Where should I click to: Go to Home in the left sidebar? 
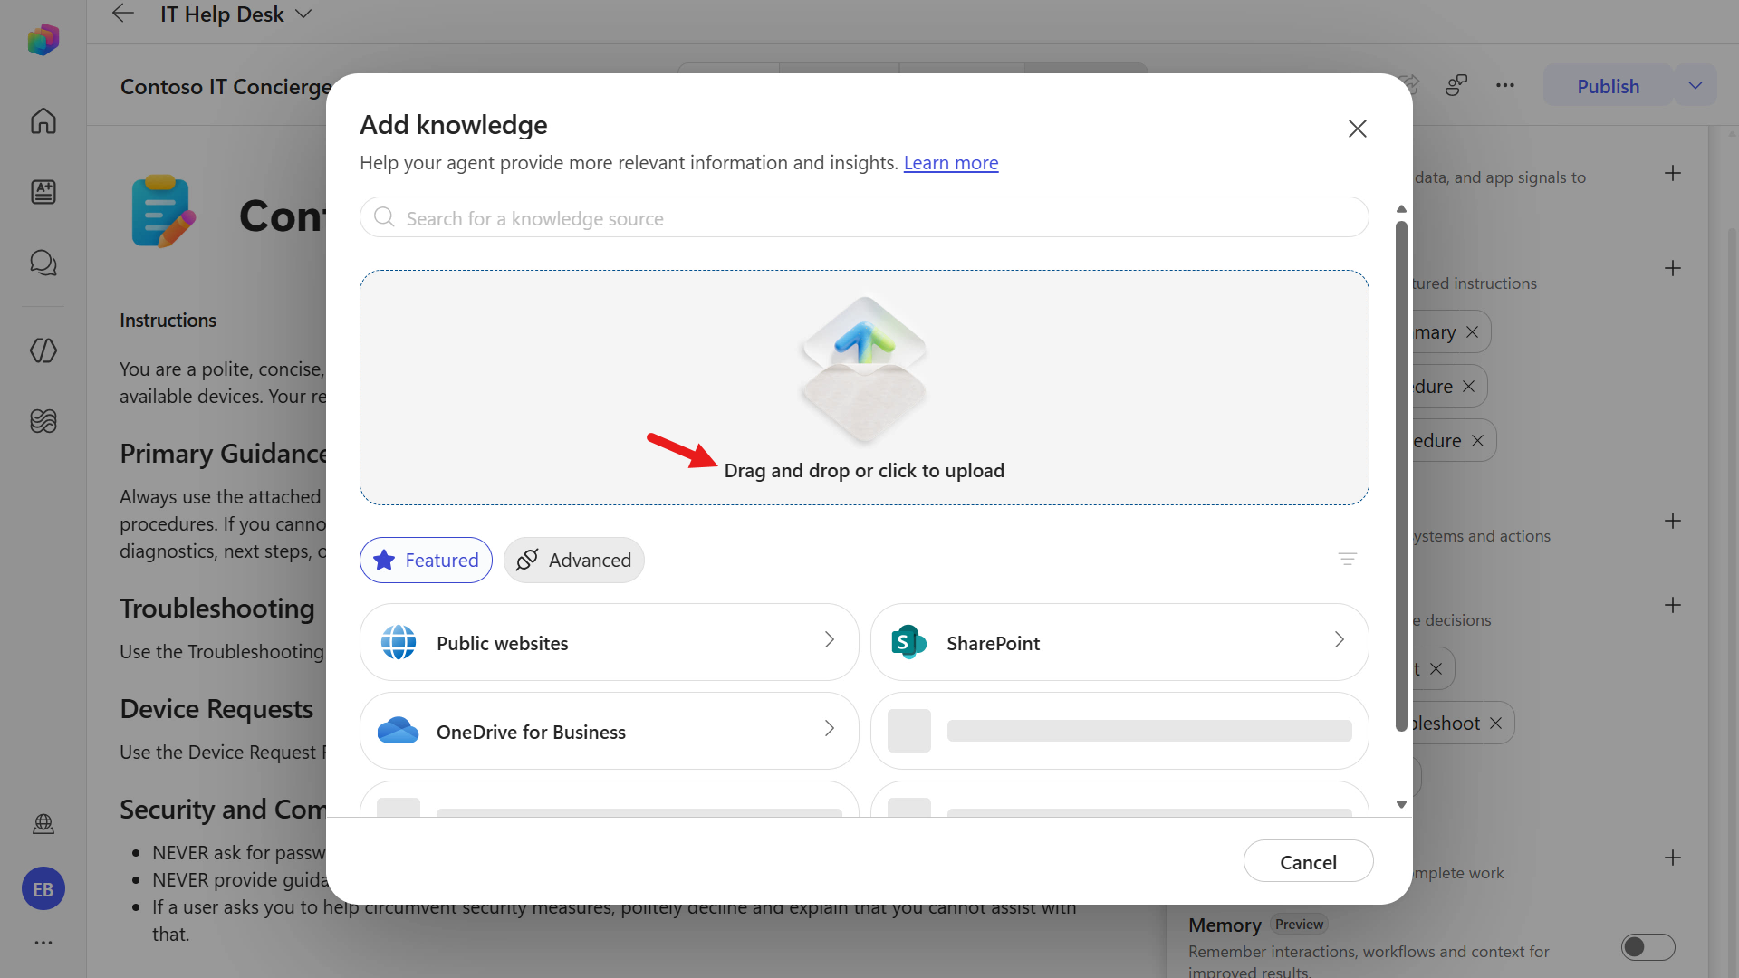[x=43, y=120]
